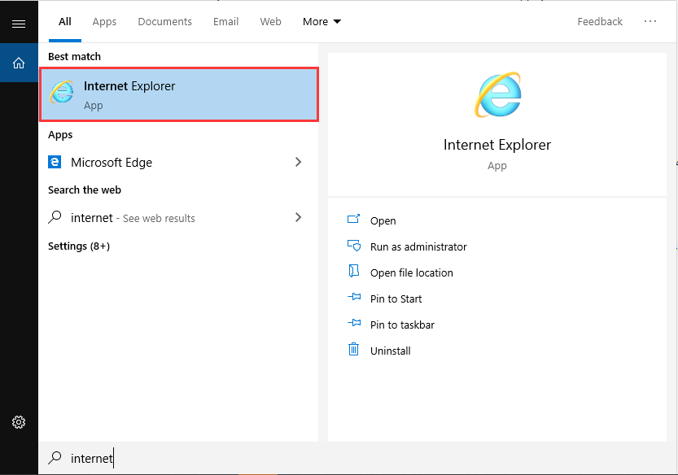Select the Email filter tab
Viewport: 678px width, 475px height.
(x=225, y=22)
